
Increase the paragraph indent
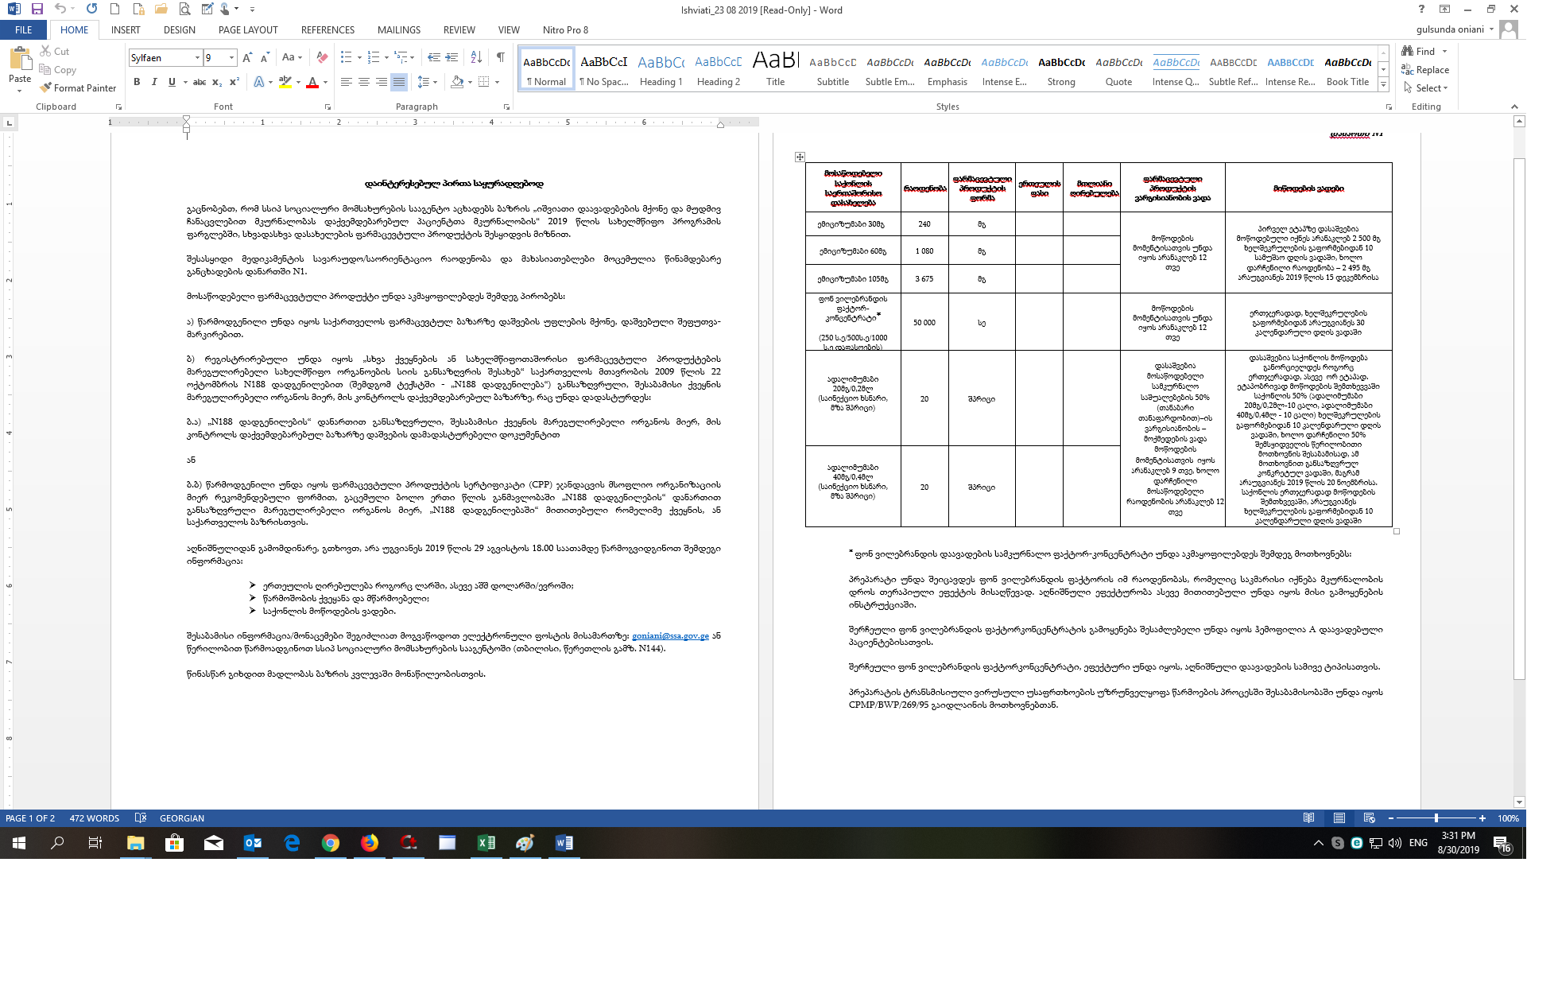click(452, 57)
